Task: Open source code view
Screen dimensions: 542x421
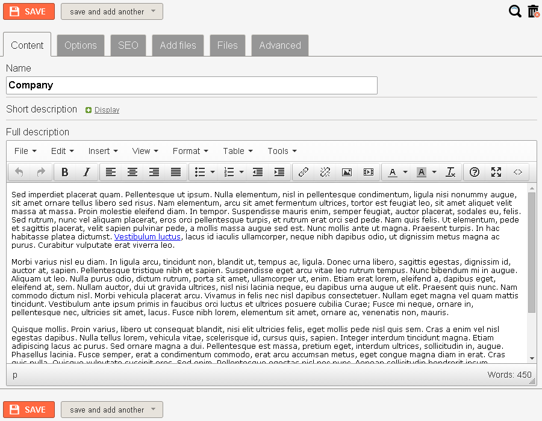Action: point(517,172)
